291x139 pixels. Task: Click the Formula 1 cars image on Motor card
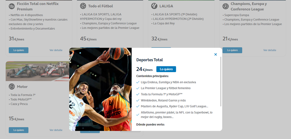coord(37,71)
